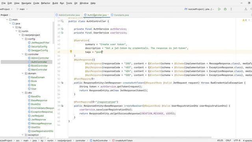252x142 pixels.
Task: Open JwtResponse in the tree
Action: 39,120
